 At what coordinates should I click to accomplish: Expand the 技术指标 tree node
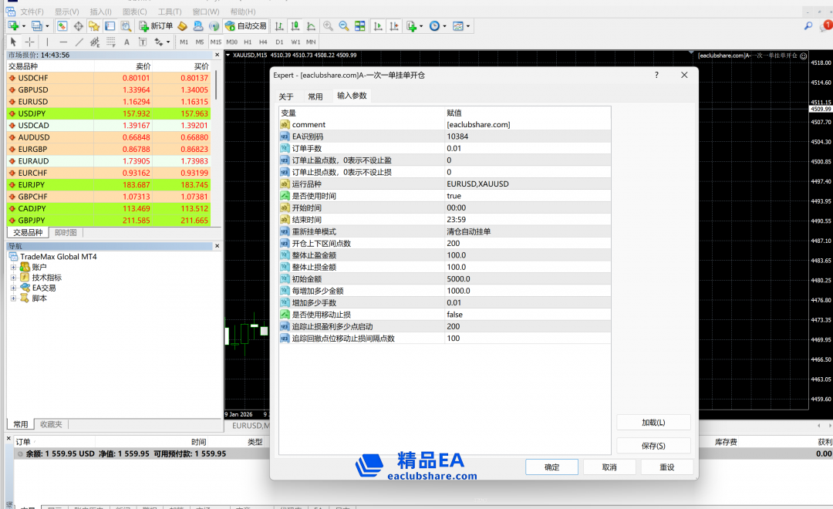coord(13,278)
